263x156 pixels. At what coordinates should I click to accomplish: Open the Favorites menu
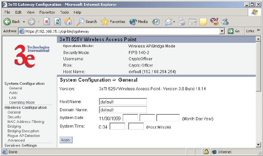[x=47, y=12]
